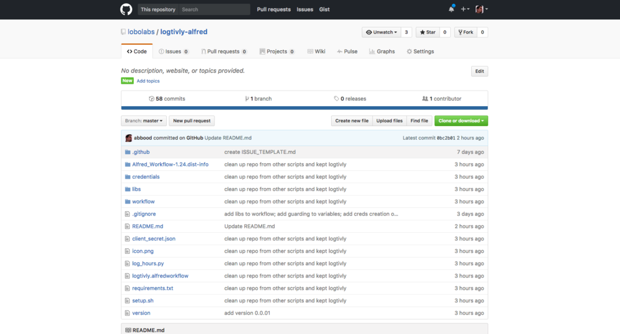Viewport: 620px width, 334px height.
Task: Click the language bar under repository stats
Action: (304, 107)
